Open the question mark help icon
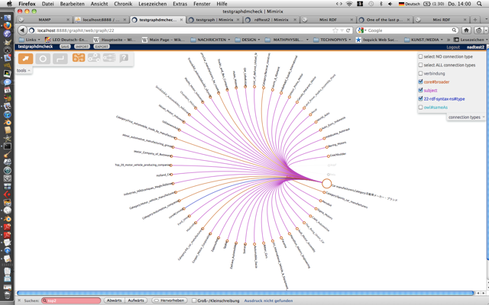489x305 pixels. pos(124,58)
